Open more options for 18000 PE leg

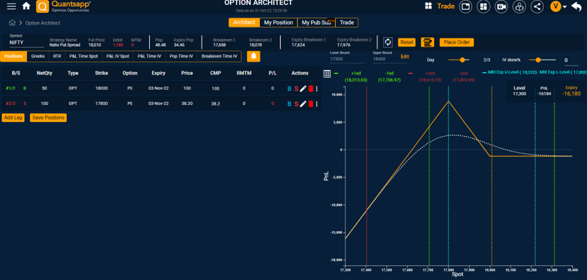click(317, 89)
